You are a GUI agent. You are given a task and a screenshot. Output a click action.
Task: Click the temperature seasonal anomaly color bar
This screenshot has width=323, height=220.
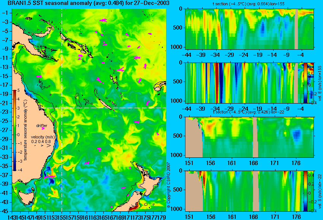15,130
